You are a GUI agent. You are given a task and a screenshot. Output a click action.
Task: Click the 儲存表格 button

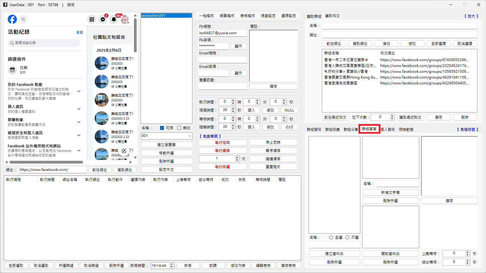click(x=288, y=265)
